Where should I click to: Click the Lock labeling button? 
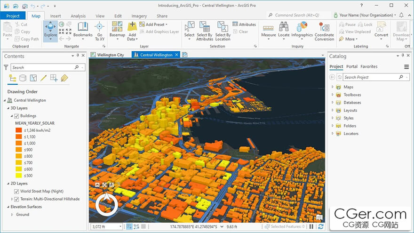tap(365, 24)
